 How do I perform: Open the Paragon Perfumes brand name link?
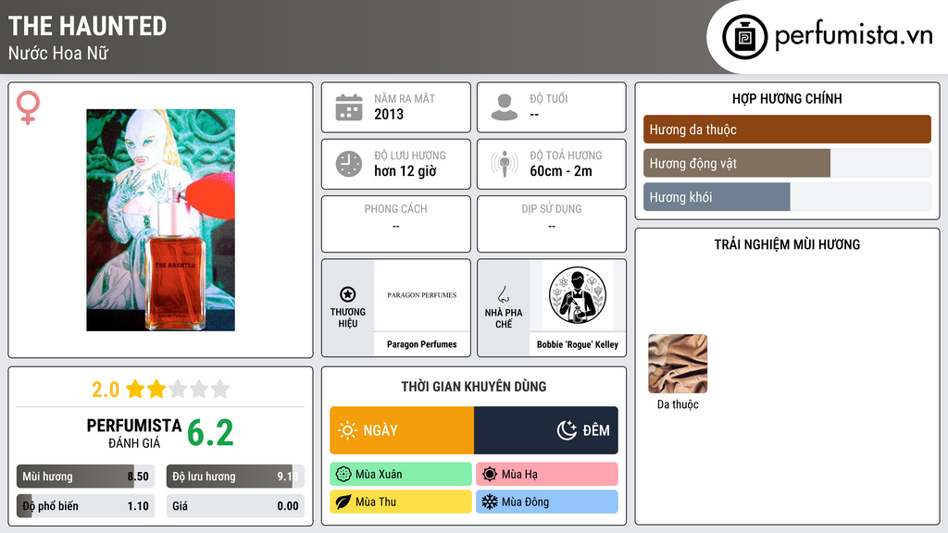tap(422, 344)
